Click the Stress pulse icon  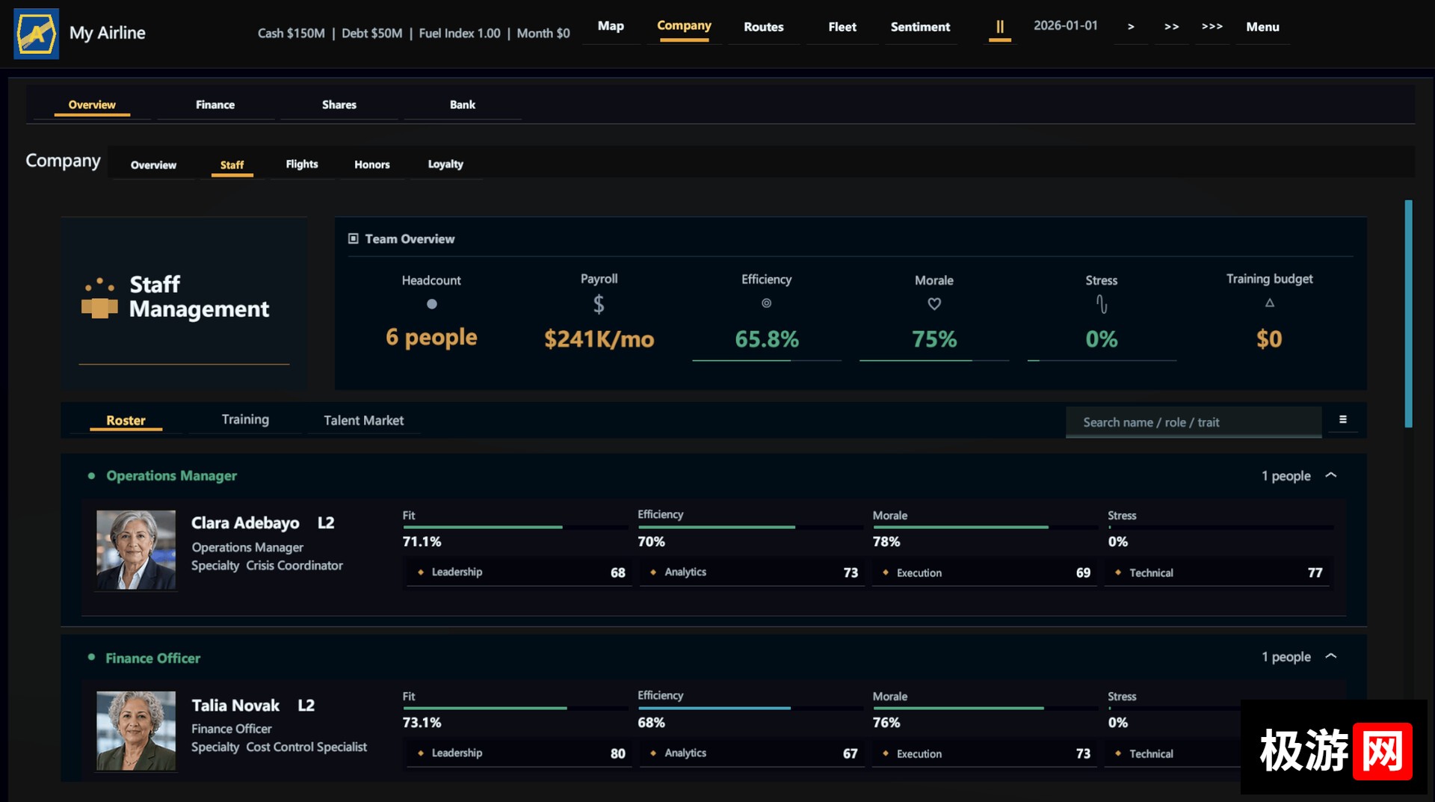click(x=1102, y=304)
